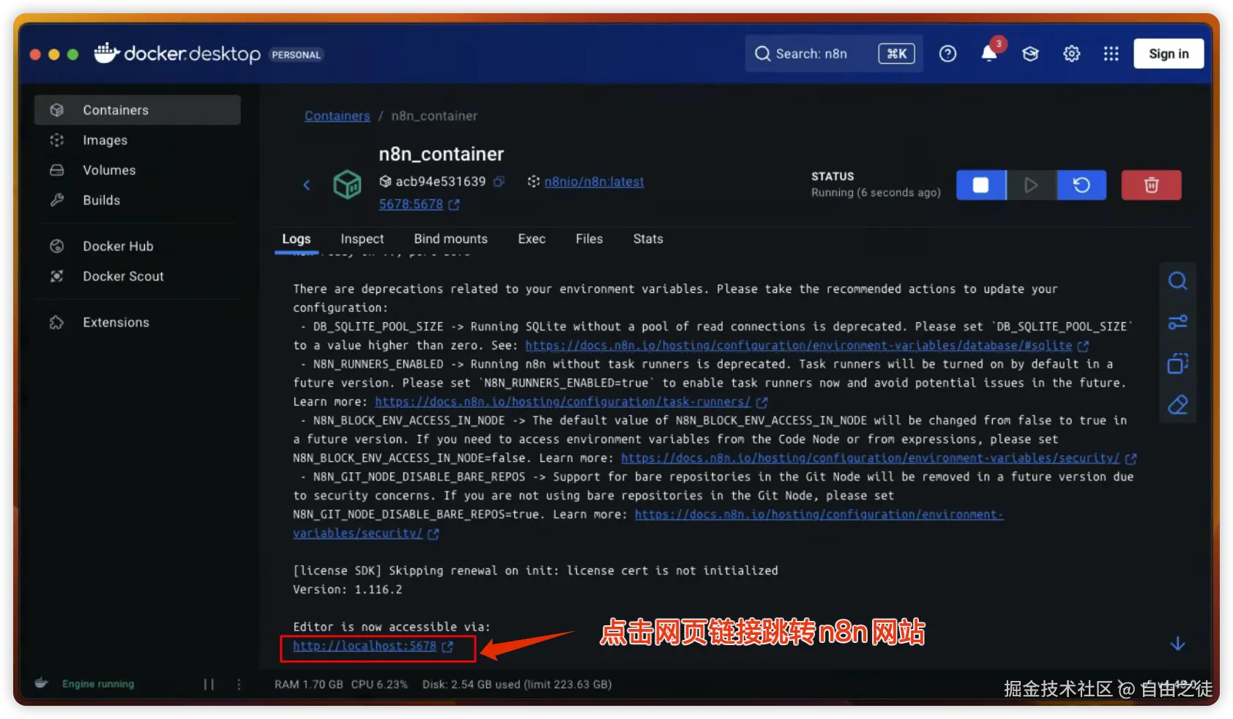Switch to the Inspect tab
This screenshot has height=719, width=1233.
tap(362, 239)
